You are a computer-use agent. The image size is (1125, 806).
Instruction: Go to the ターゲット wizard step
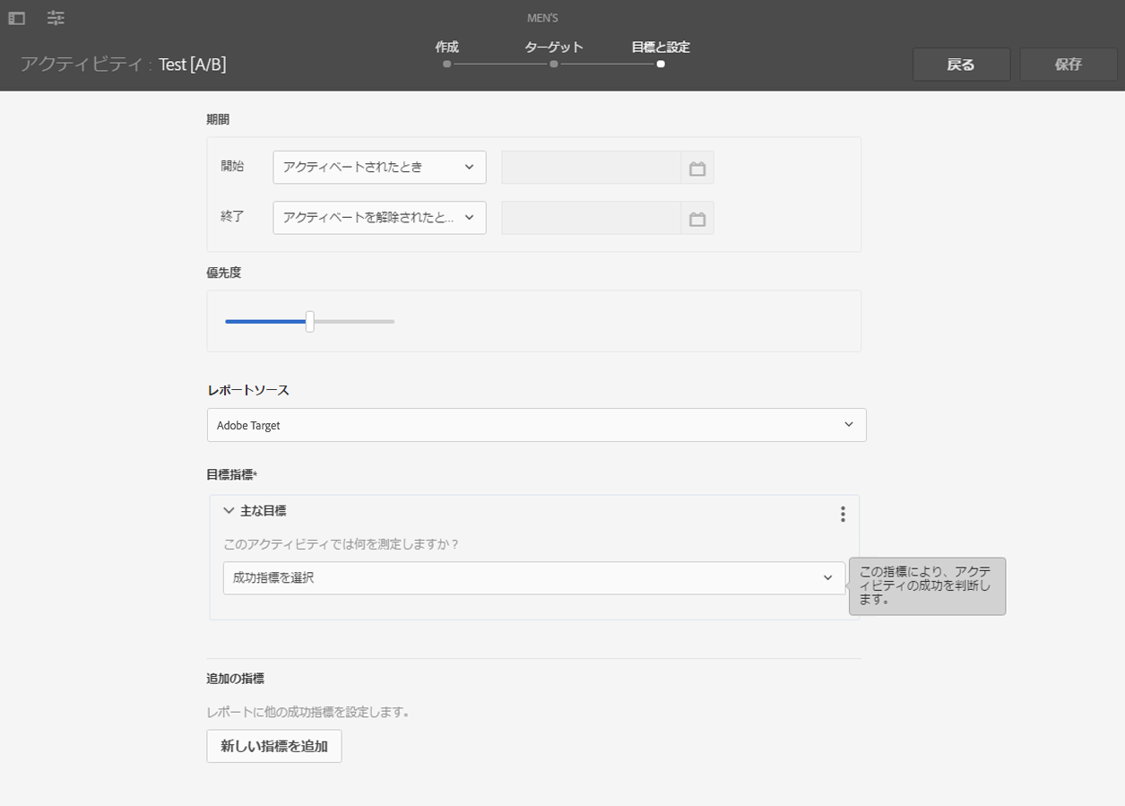[x=554, y=53]
